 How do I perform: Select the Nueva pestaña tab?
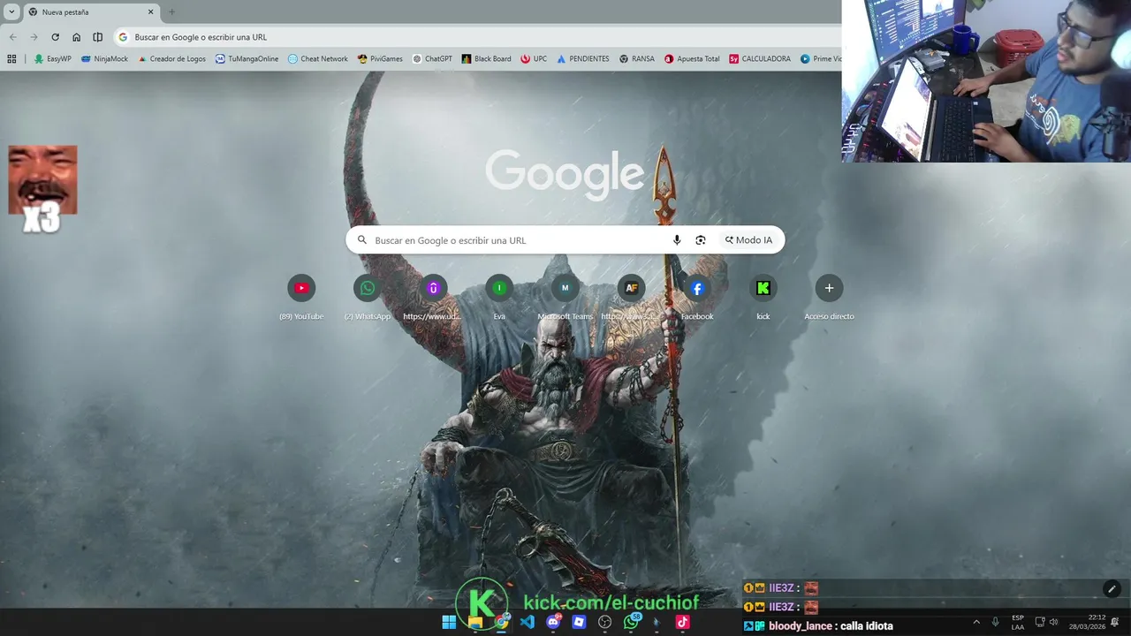click(91, 12)
